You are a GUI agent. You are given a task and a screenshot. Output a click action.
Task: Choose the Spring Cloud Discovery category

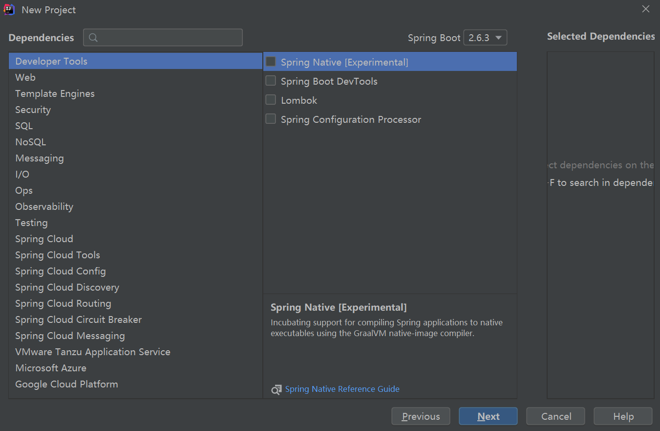136,287
